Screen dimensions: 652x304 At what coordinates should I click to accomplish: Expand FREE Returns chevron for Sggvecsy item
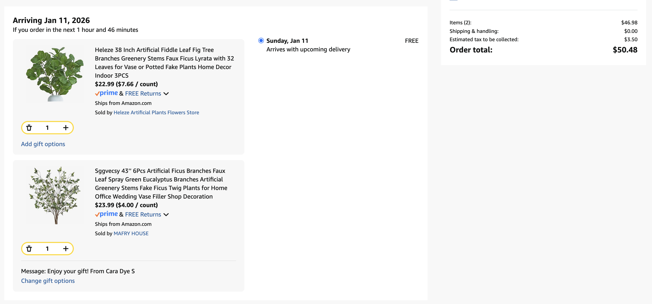(x=166, y=215)
